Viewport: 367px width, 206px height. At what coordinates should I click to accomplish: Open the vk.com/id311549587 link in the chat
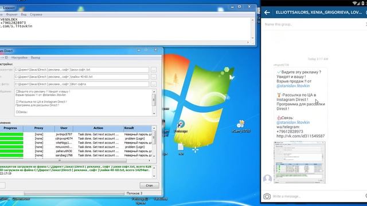pyautogui.click(x=300, y=136)
